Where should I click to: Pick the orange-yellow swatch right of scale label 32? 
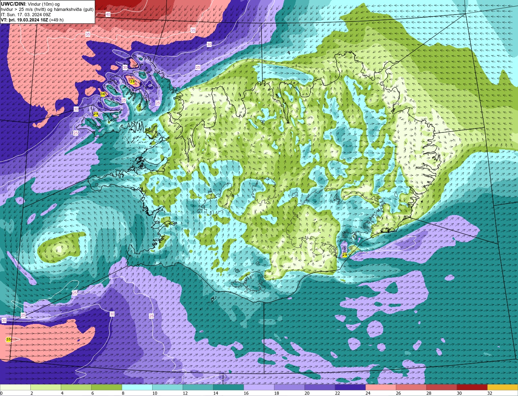click(x=503, y=387)
